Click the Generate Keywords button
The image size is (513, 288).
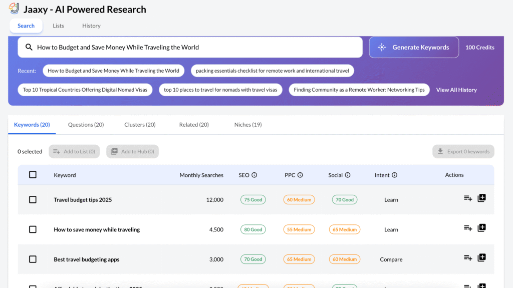click(414, 48)
